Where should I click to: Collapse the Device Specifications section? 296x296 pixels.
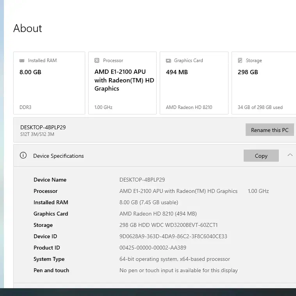(290, 155)
